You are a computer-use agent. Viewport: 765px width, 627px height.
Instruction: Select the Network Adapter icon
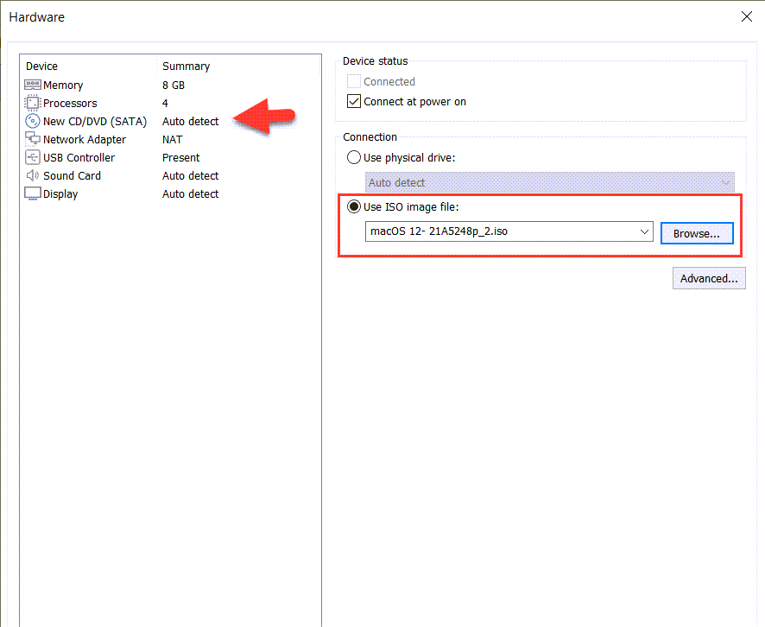tap(33, 139)
